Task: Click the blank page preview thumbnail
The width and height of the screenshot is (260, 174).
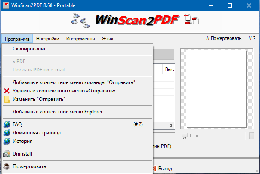Action: (216, 89)
